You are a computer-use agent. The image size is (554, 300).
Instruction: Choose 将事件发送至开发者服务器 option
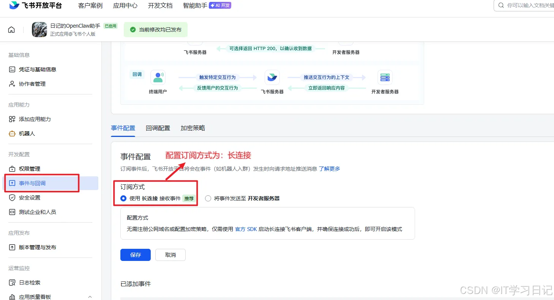(208, 198)
